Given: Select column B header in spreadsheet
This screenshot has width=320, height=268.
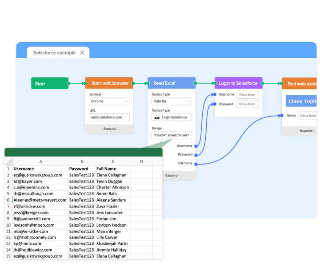Looking at the screenshot, I should tap(82, 161).
